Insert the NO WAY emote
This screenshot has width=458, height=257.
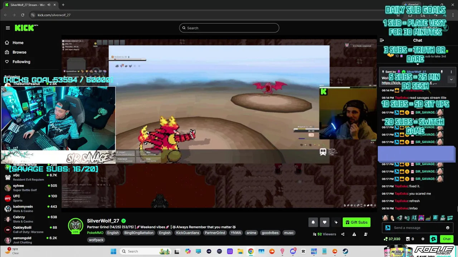[x=443, y=218]
